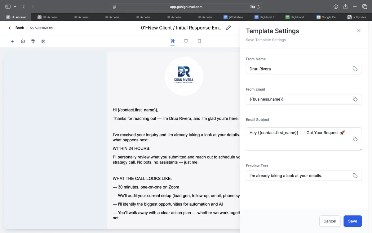Click the Back button in the editor
The height and width of the screenshot is (233, 372).
pos(16,28)
